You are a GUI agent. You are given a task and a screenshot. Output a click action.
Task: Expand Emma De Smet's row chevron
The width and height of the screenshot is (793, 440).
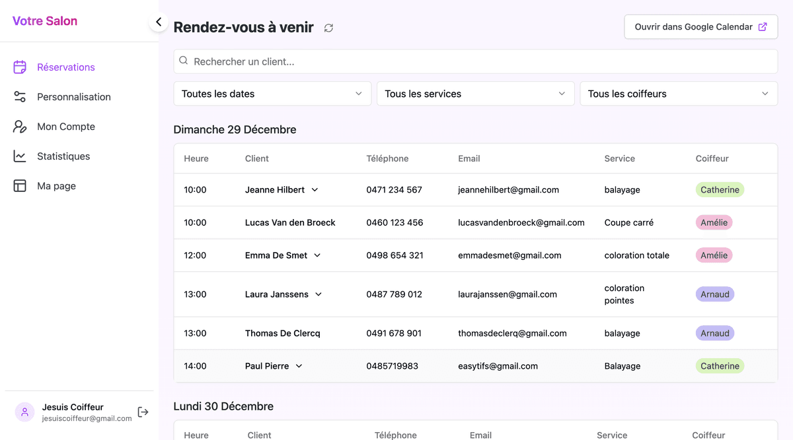pos(317,255)
